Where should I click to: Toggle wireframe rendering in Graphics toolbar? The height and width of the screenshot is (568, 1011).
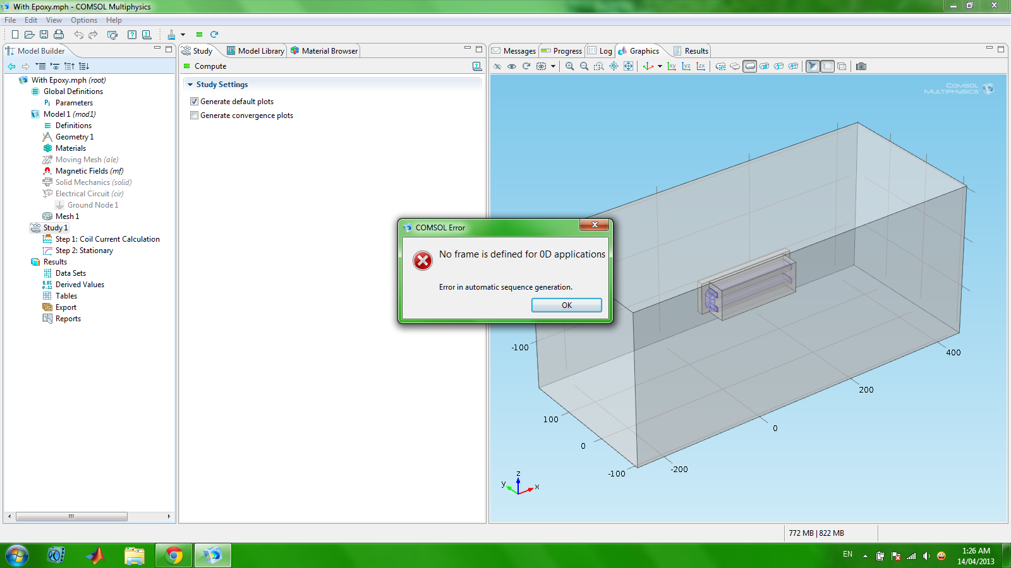tap(842, 66)
